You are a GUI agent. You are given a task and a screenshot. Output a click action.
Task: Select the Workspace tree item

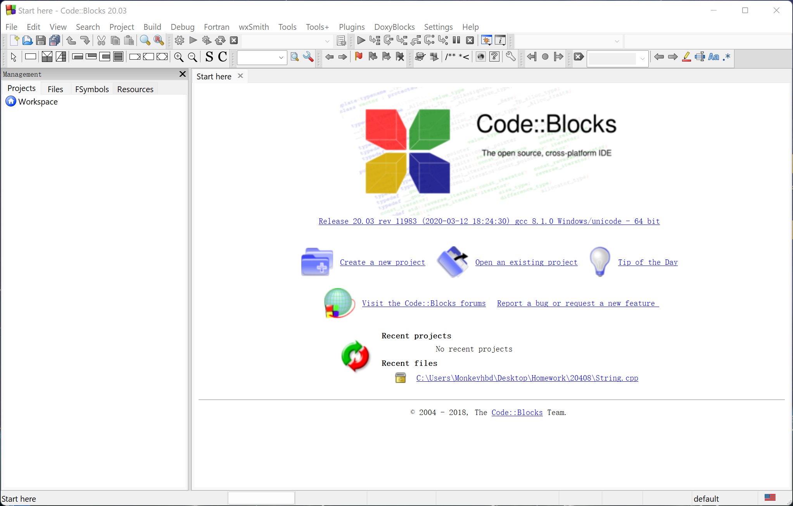(38, 101)
